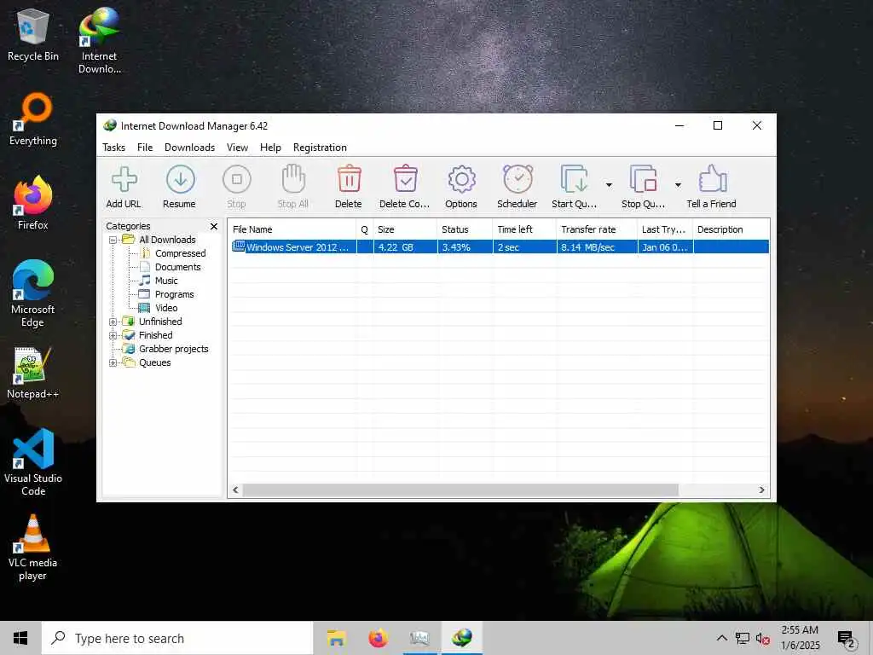Select the Firefox desktop shortcut
The height and width of the screenshot is (655, 873).
[33, 203]
